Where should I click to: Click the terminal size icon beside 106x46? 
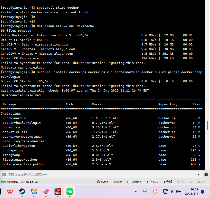pos(128,182)
